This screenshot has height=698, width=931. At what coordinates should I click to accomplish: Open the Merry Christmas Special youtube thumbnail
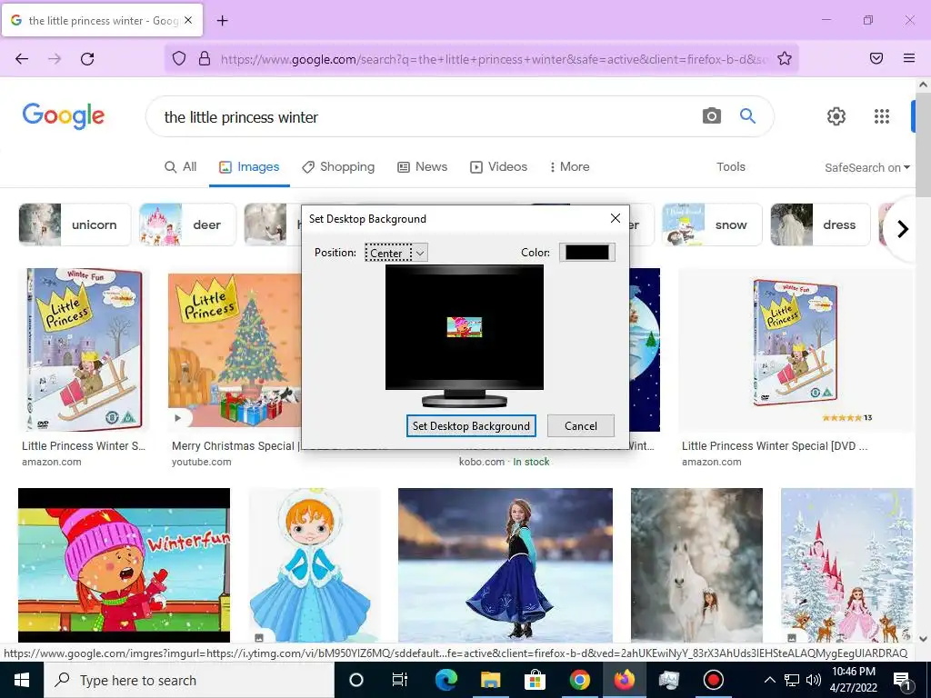point(235,350)
